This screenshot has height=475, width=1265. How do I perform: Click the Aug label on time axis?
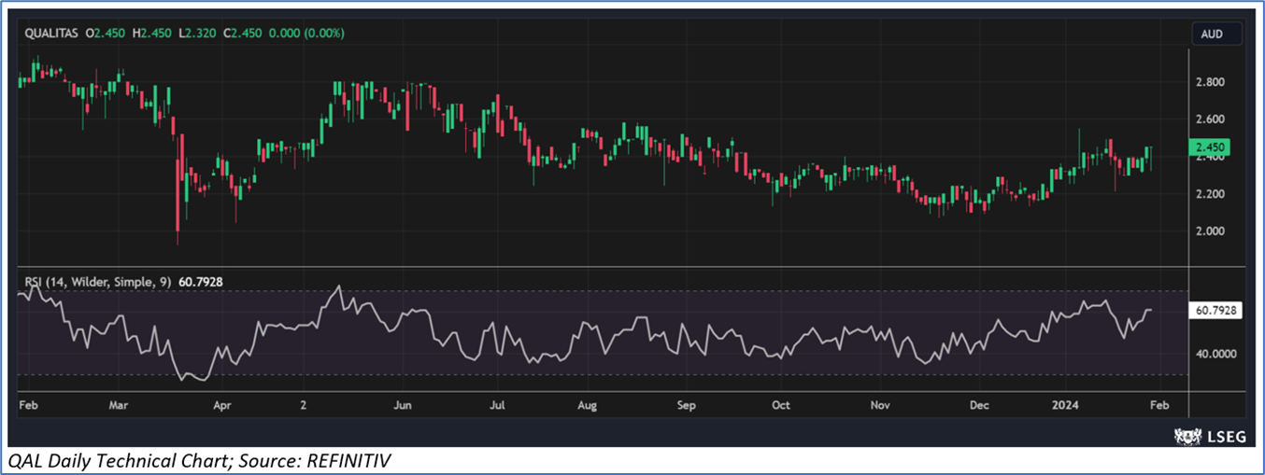click(587, 406)
